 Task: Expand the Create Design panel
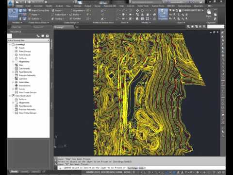pos(71,22)
